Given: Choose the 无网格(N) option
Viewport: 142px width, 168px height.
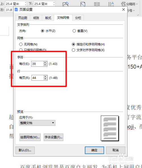Looking at the screenshot, I should click(28, 44).
